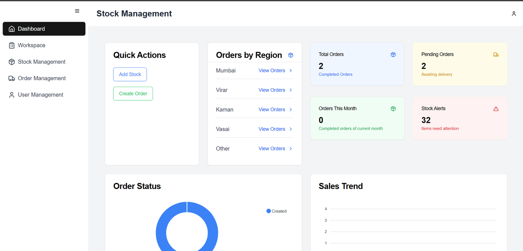The width and height of the screenshot is (523, 251).
Task: Click the Stock Alerts value 32
Action: (426, 120)
